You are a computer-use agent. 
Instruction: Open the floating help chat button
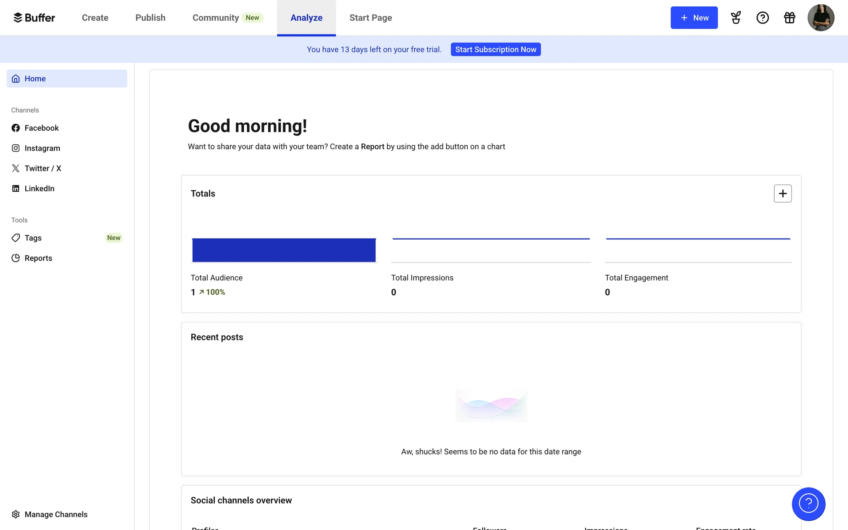coord(808,504)
